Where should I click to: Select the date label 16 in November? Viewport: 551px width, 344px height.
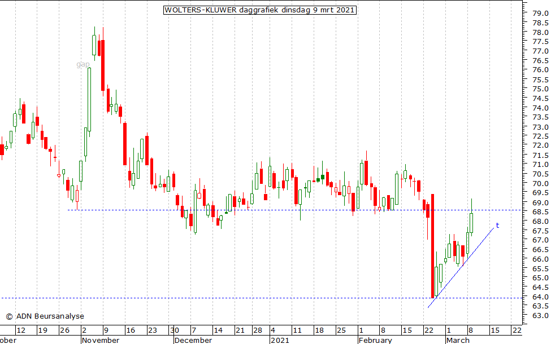click(x=131, y=330)
